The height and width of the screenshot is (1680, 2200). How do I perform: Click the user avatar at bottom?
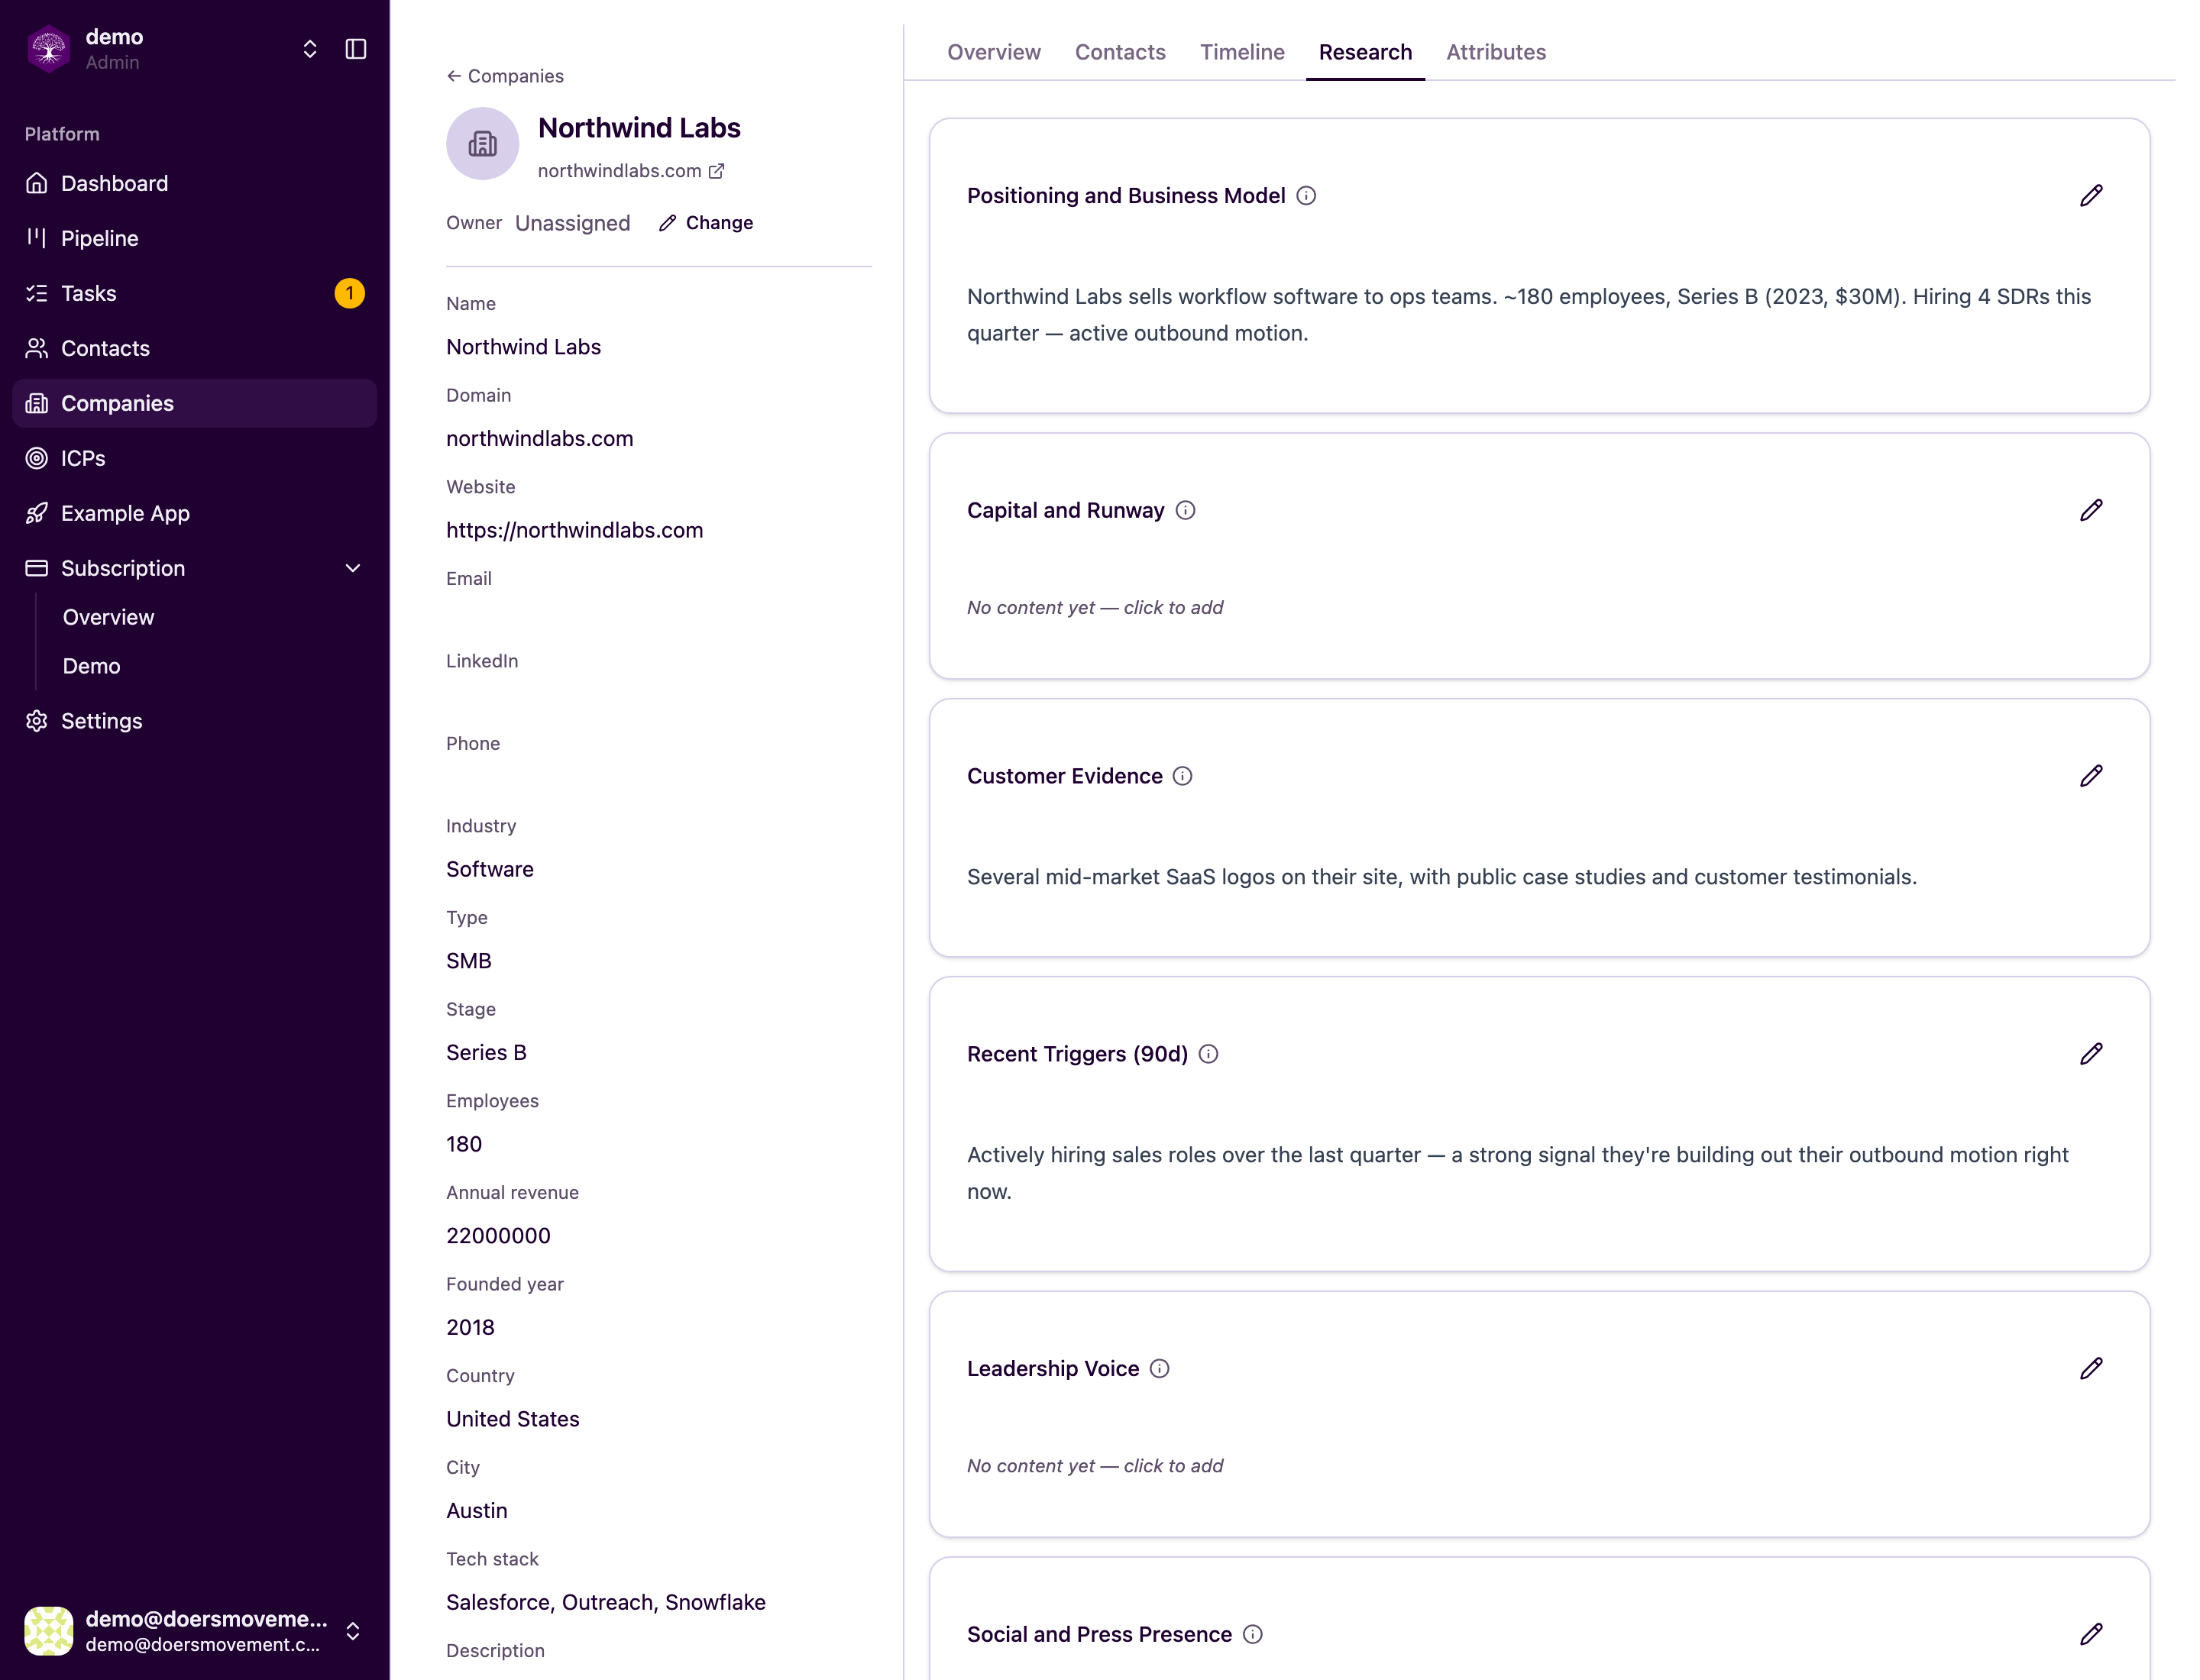coord(48,1631)
